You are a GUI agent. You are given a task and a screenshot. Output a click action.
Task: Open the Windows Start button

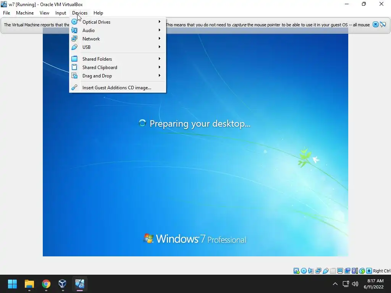(12, 284)
